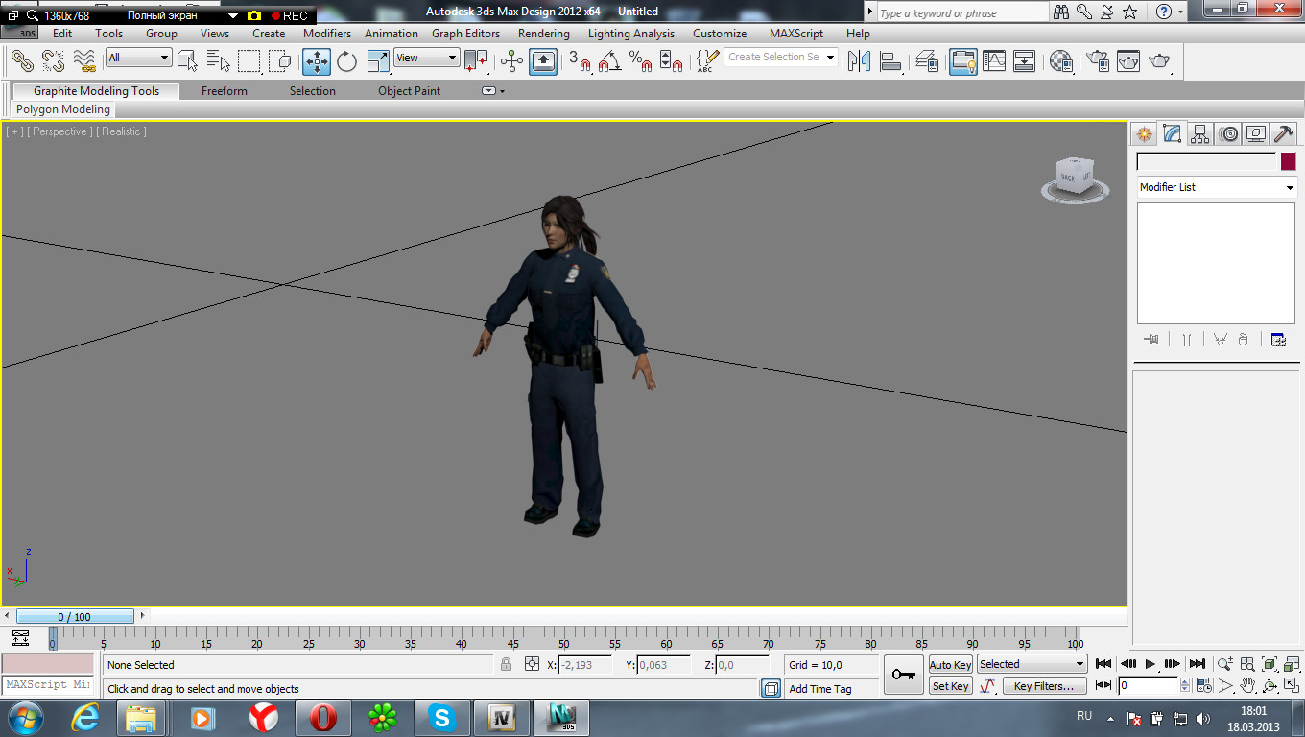Switch to the Freeform ribbon tab
The image size is (1305, 737).
(224, 91)
